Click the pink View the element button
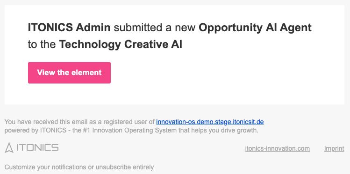 tap(69, 73)
